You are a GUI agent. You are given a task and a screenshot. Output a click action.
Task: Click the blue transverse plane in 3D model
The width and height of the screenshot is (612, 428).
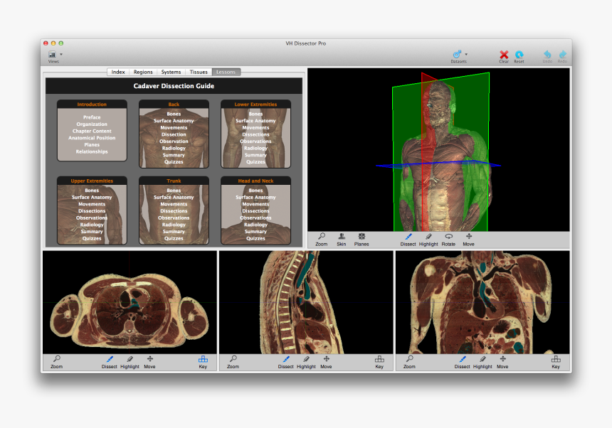click(x=384, y=166)
